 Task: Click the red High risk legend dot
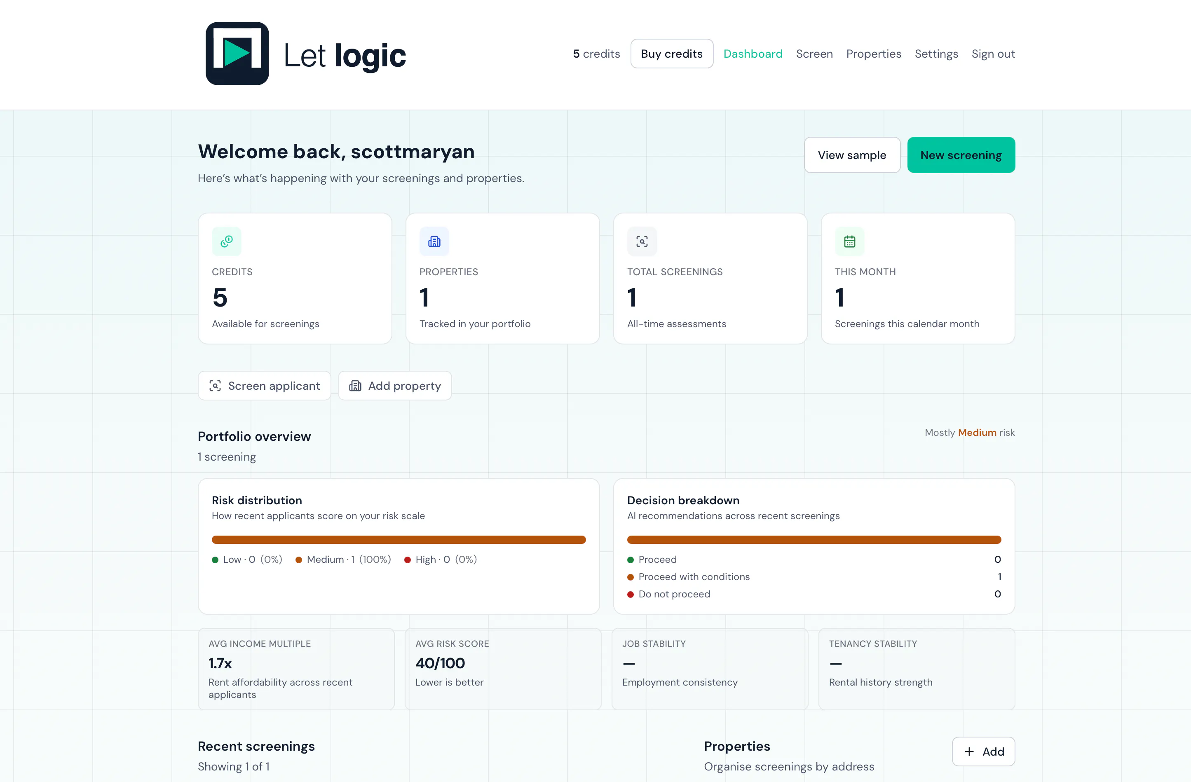(407, 560)
